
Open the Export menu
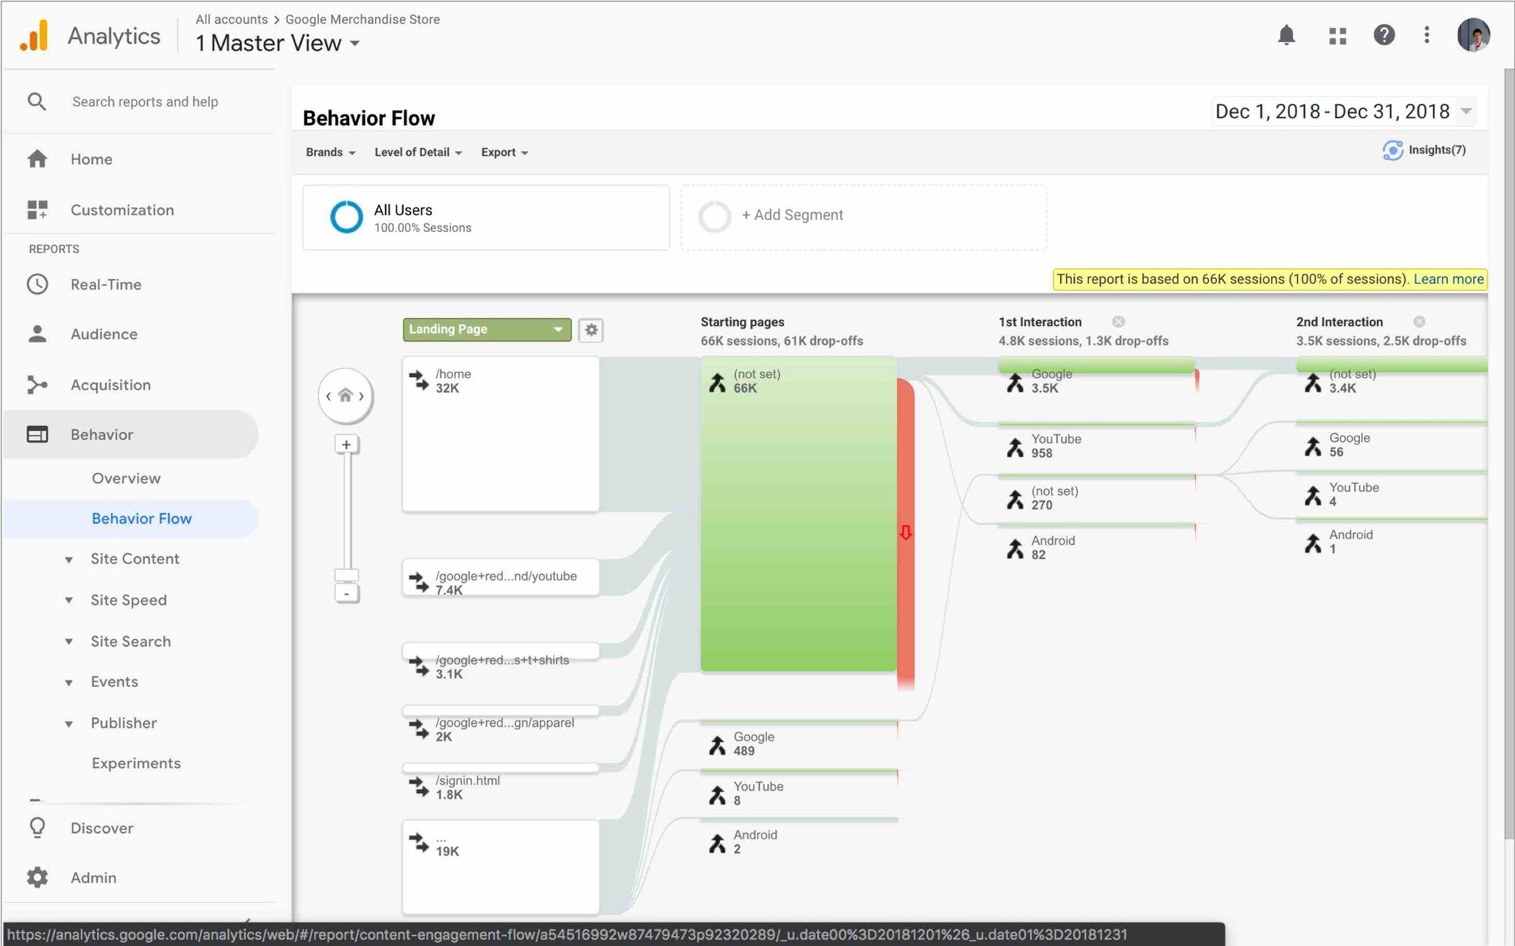[504, 152]
